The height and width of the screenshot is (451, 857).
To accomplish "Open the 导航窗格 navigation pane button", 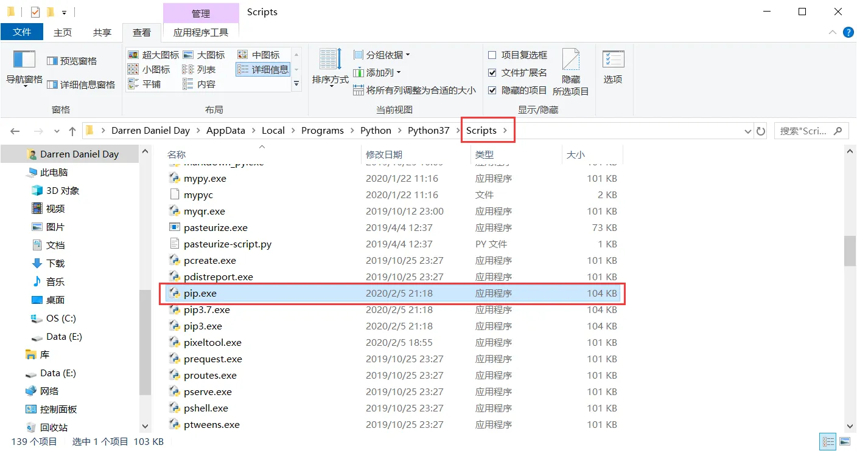I will 24,69.
